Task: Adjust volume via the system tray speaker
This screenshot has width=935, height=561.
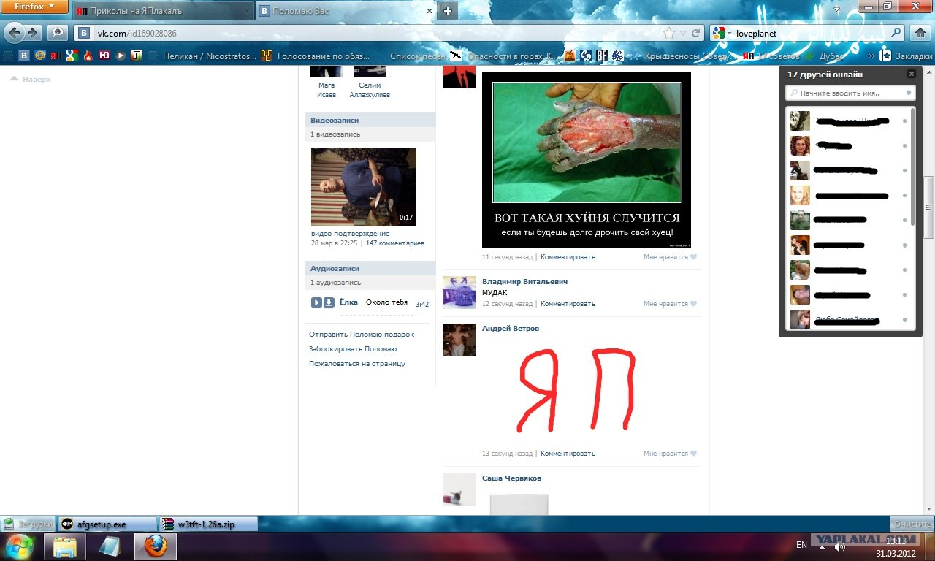Action: pos(840,546)
